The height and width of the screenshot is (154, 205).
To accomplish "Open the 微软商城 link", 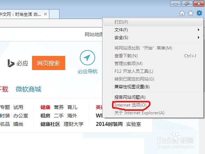I will (29, 89).
